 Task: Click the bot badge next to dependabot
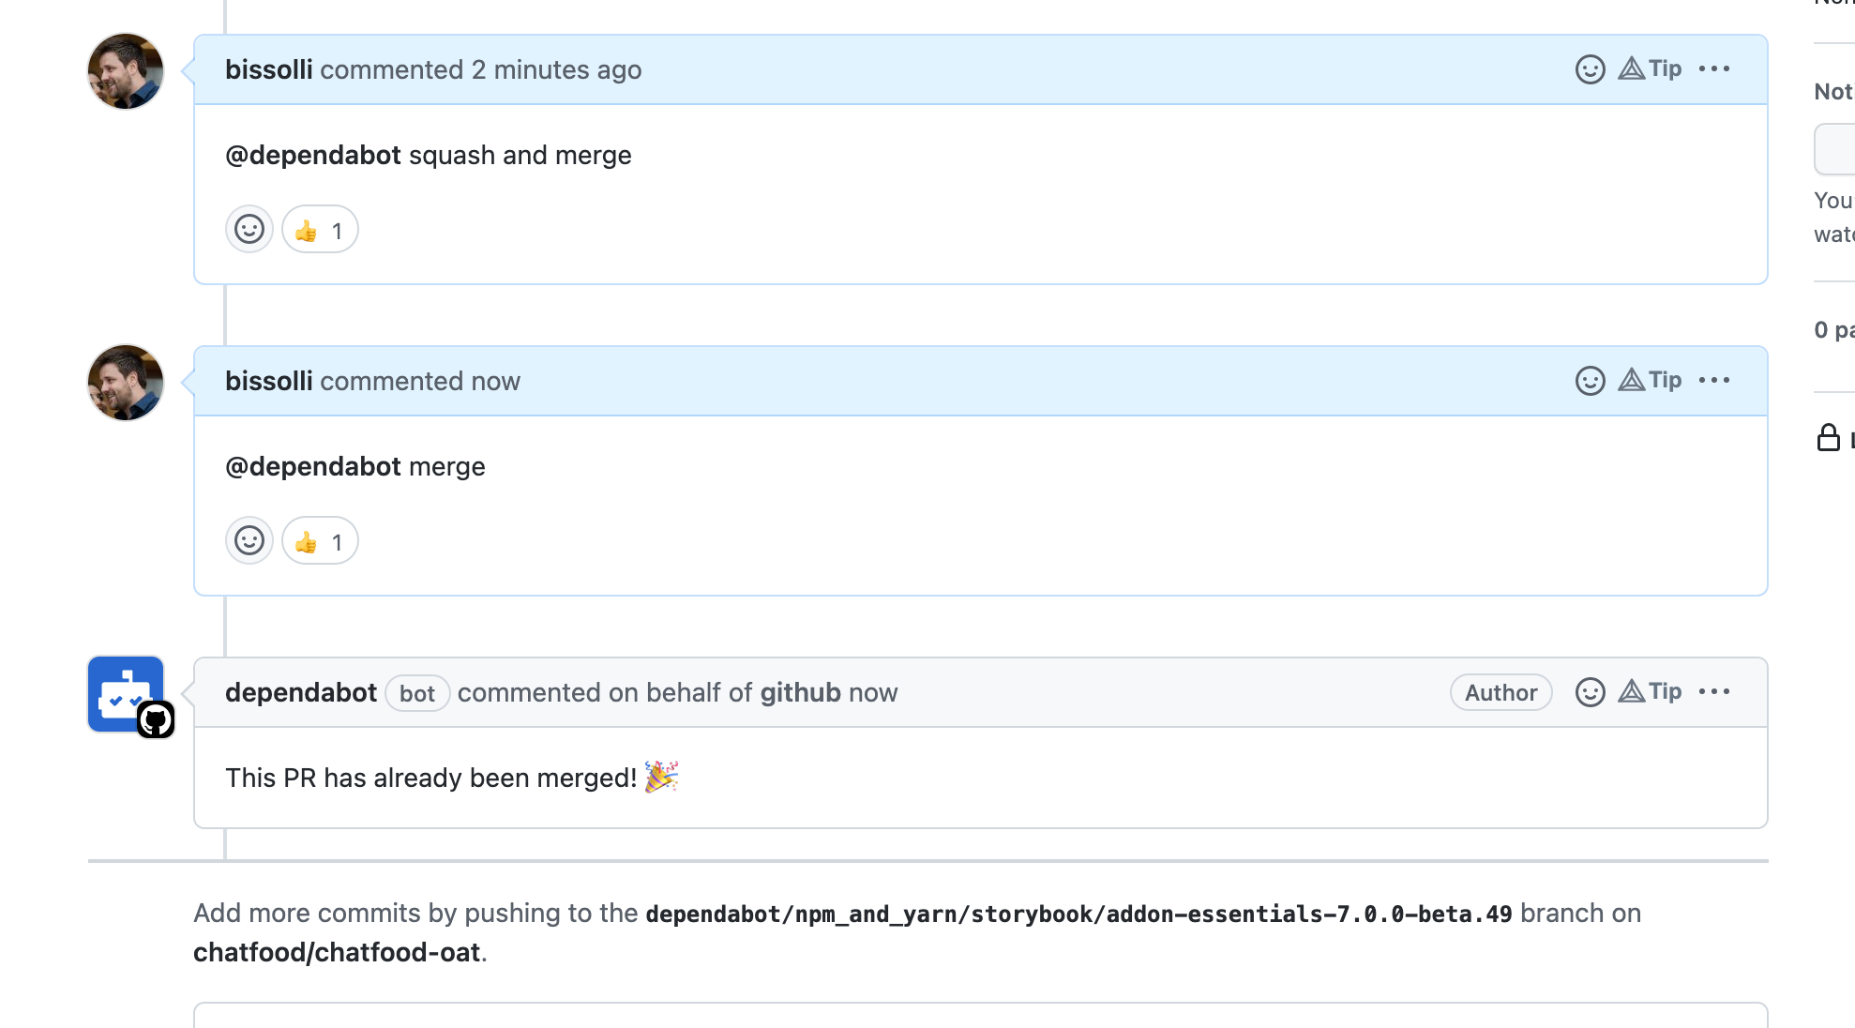(x=416, y=693)
